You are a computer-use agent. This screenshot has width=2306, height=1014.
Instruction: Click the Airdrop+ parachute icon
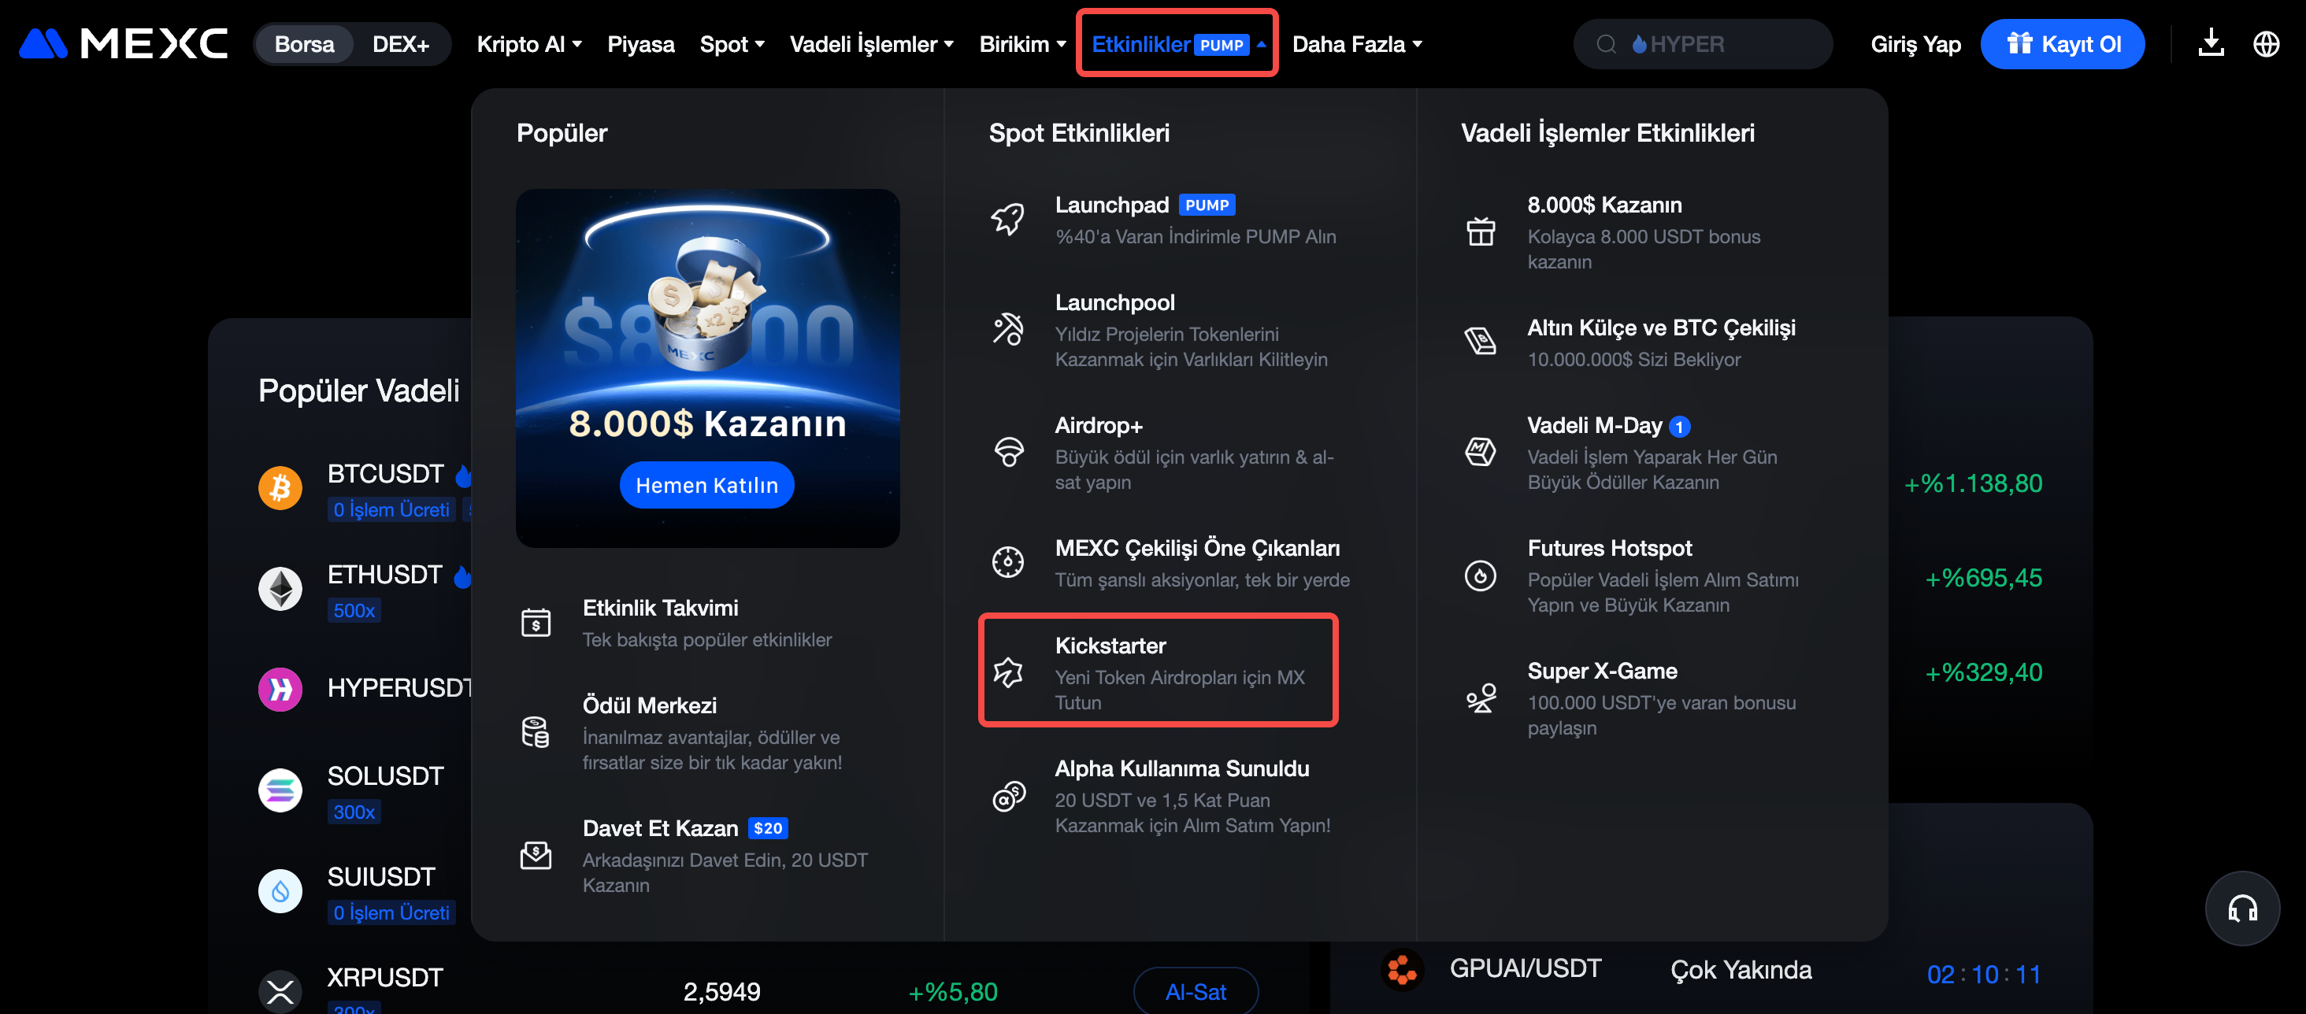pos(1008,451)
